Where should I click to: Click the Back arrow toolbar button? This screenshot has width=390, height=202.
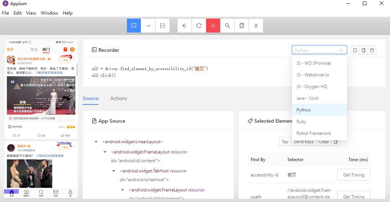click(185, 26)
